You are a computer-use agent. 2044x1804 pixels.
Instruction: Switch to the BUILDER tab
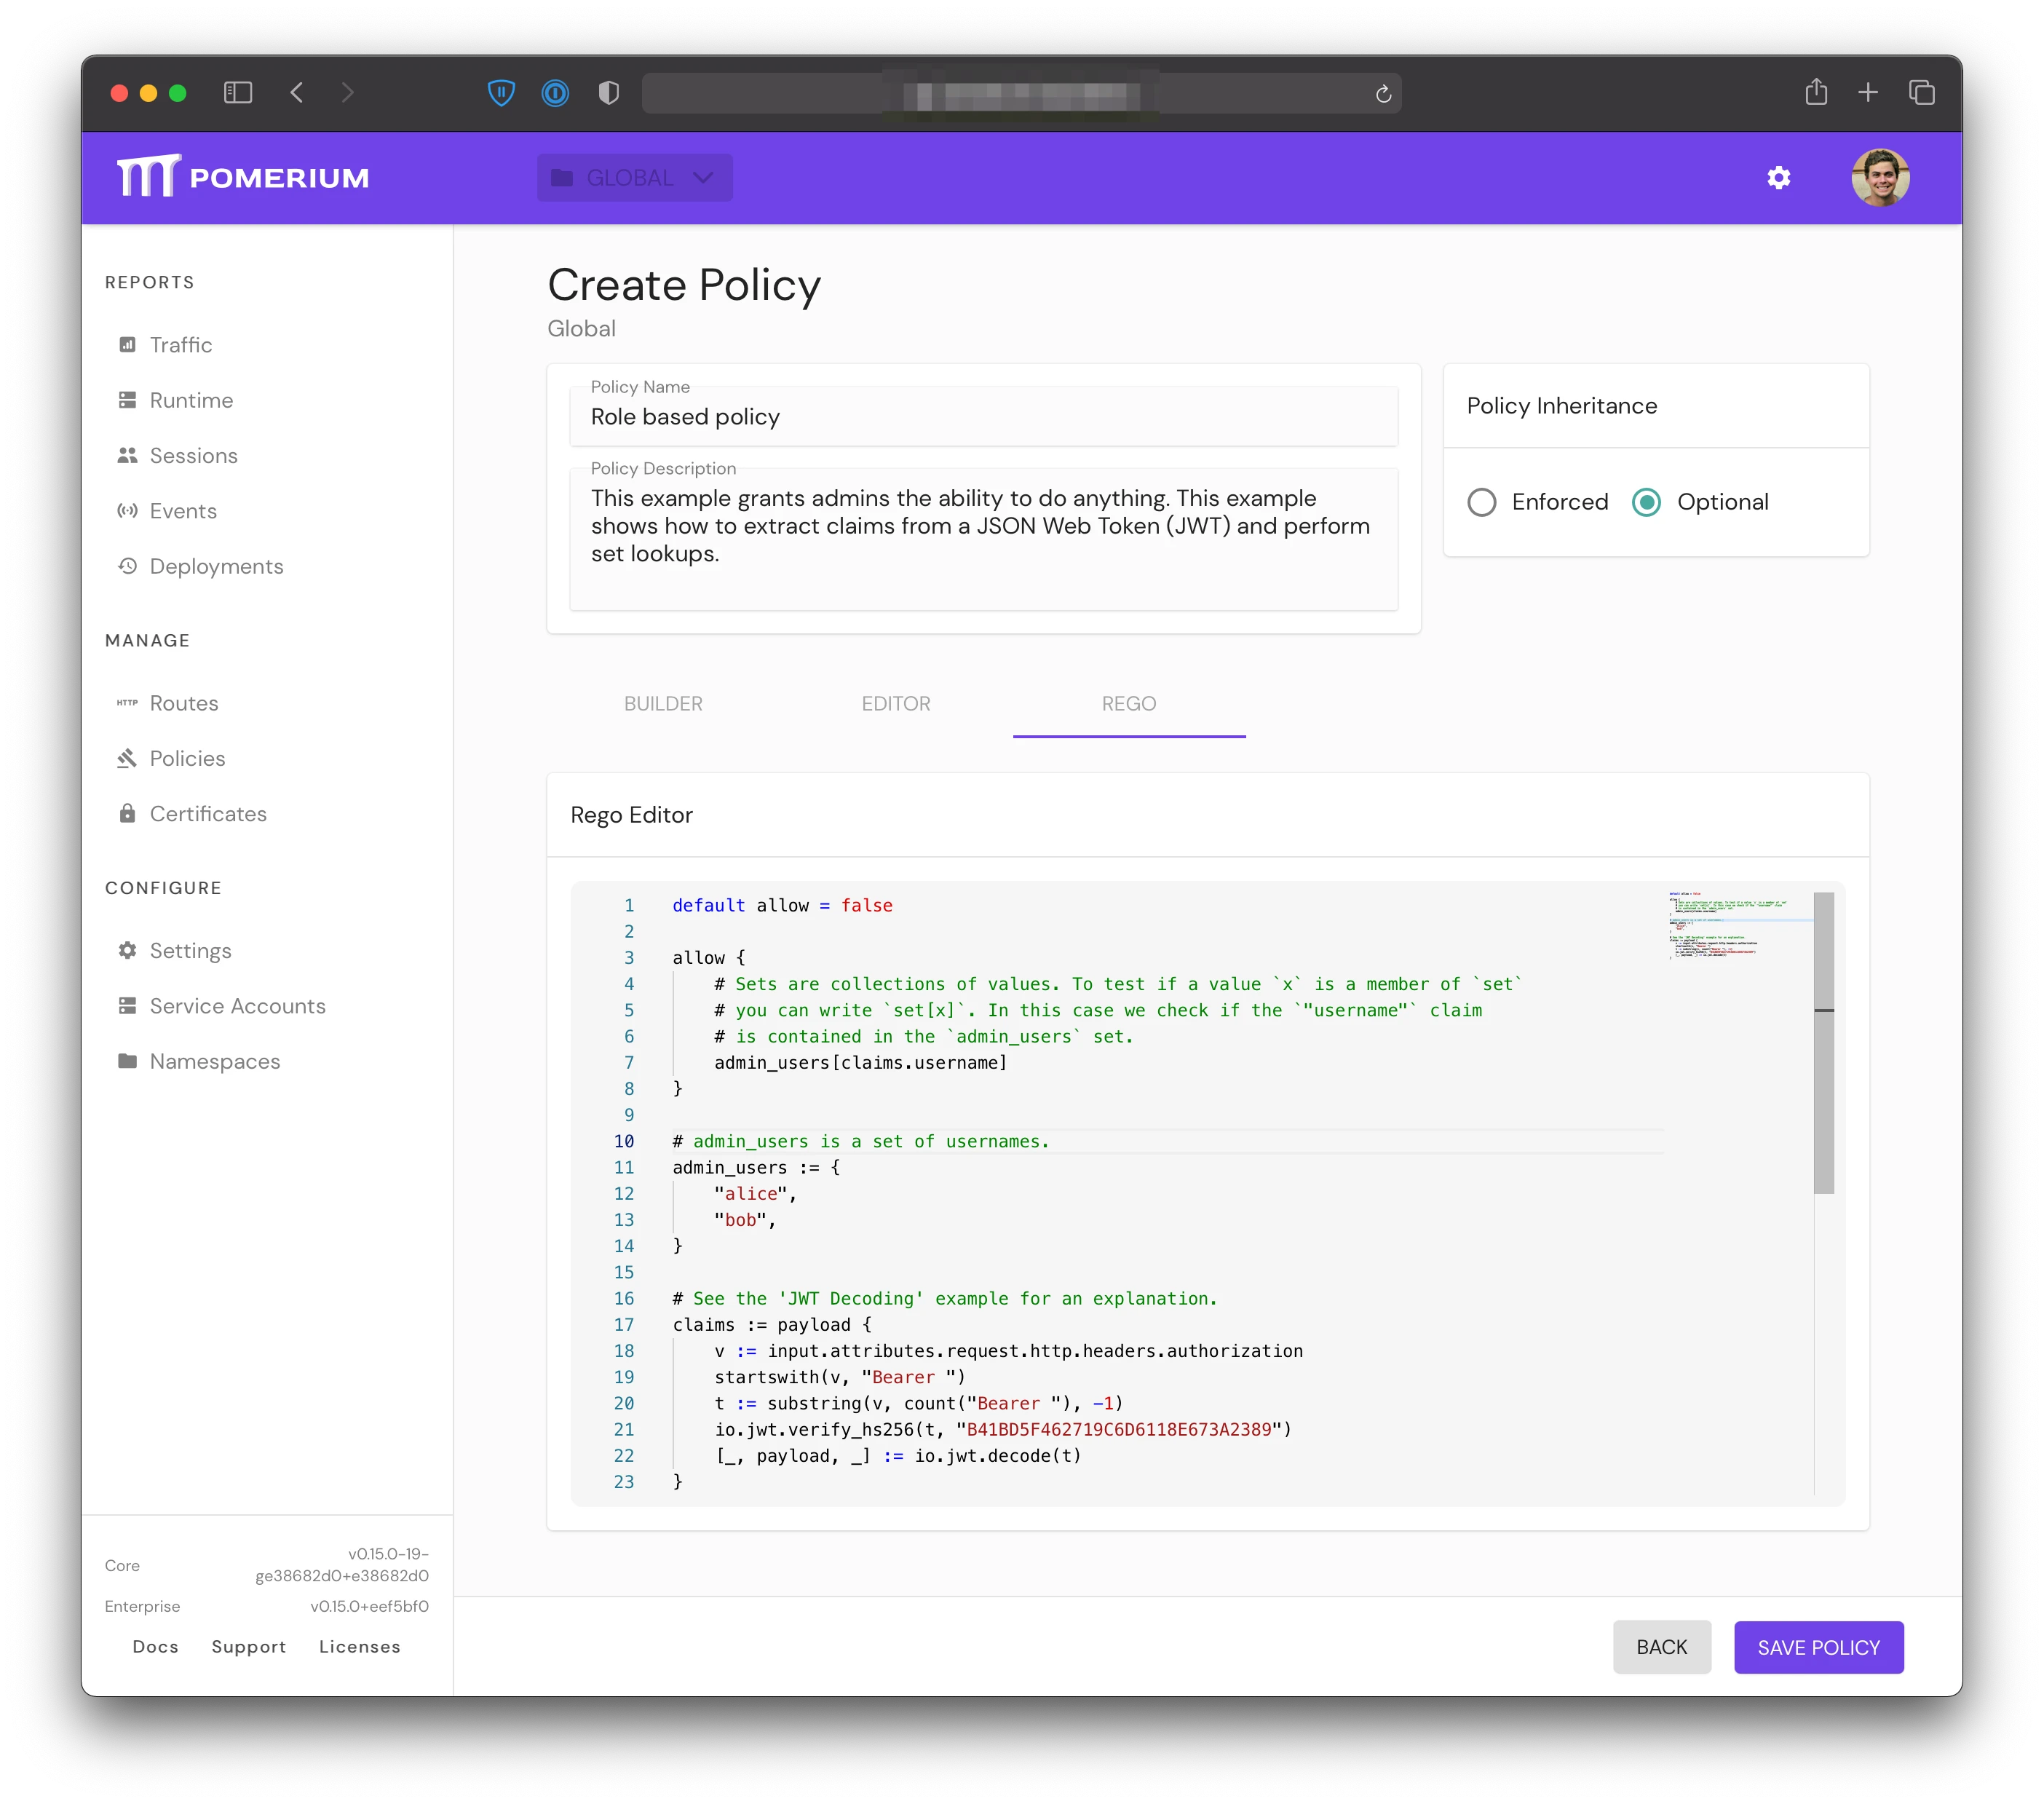click(x=663, y=704)
